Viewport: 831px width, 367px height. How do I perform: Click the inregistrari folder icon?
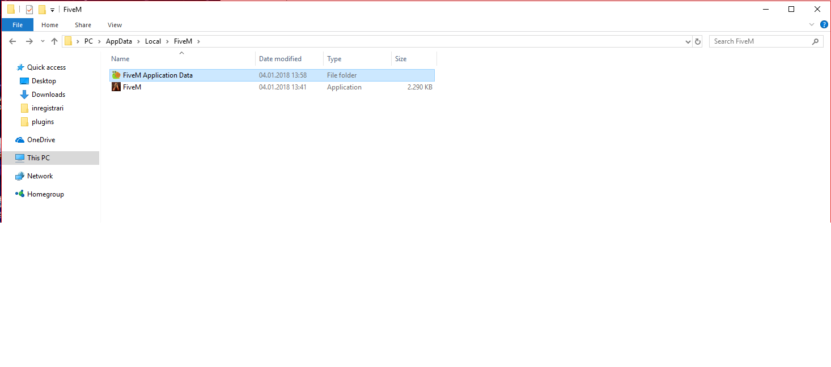pos(24,108)
